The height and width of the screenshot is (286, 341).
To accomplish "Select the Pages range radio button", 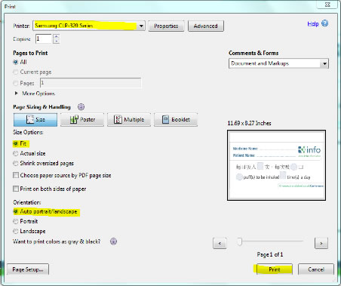I will tap(16, 83).
